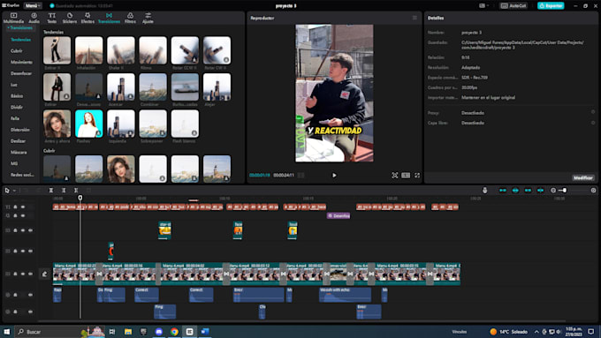Image resolution: width=601 pixels, height=338 pixels.
Task: Click the delete-left trim tool
Action: point(64,191)
